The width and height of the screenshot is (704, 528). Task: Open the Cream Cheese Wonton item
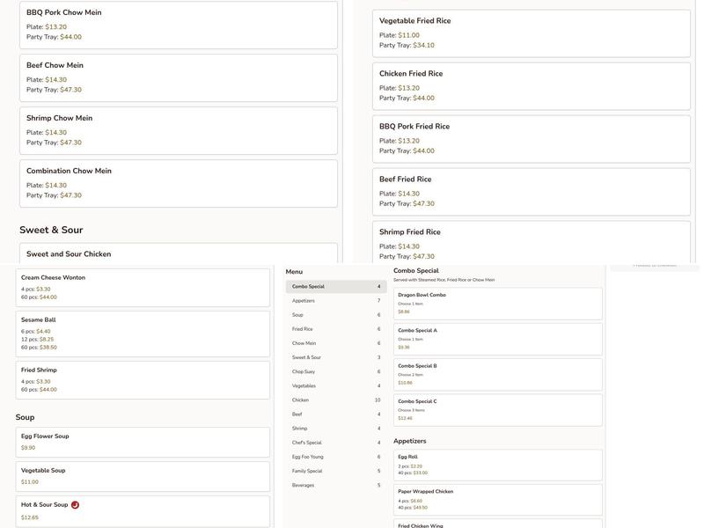(x=143, y=287)
